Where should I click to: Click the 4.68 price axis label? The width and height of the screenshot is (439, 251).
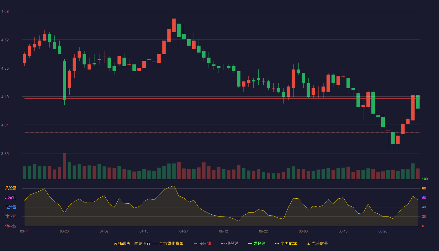tap(5, 12)
